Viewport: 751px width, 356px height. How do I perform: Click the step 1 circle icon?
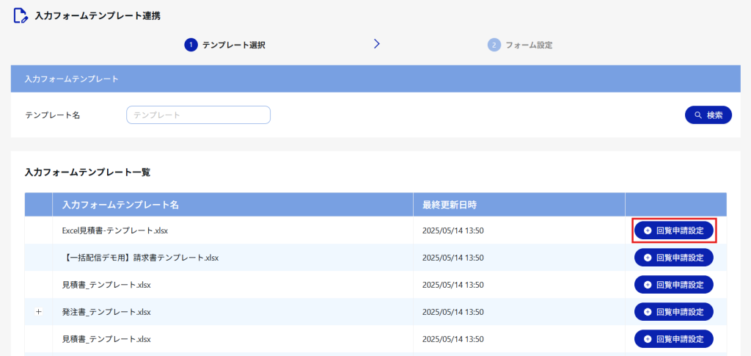[x=191, y=45]
